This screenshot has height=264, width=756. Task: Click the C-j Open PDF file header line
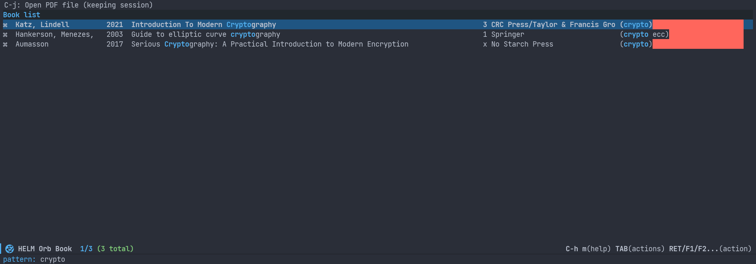[79, 5]
